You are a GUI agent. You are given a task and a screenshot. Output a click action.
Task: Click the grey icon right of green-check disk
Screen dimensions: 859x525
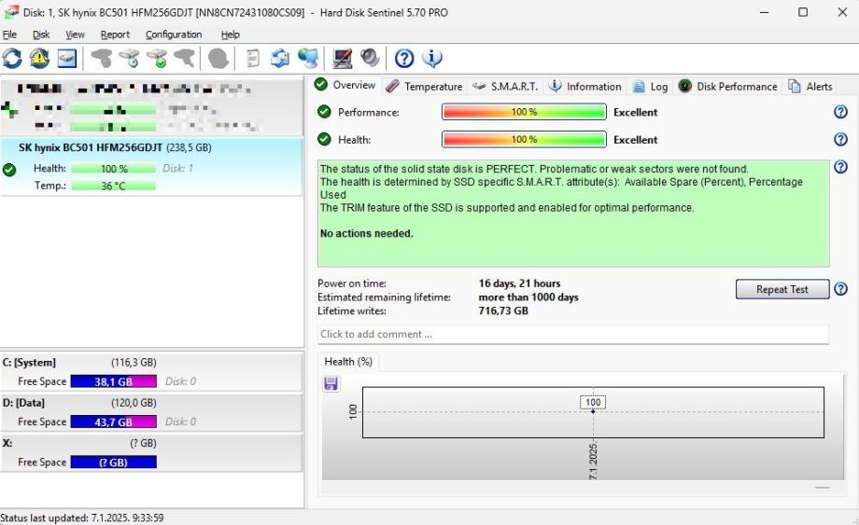(x=185, y=58)
